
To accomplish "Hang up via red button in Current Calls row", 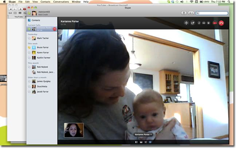I will (x=55, y=29).
